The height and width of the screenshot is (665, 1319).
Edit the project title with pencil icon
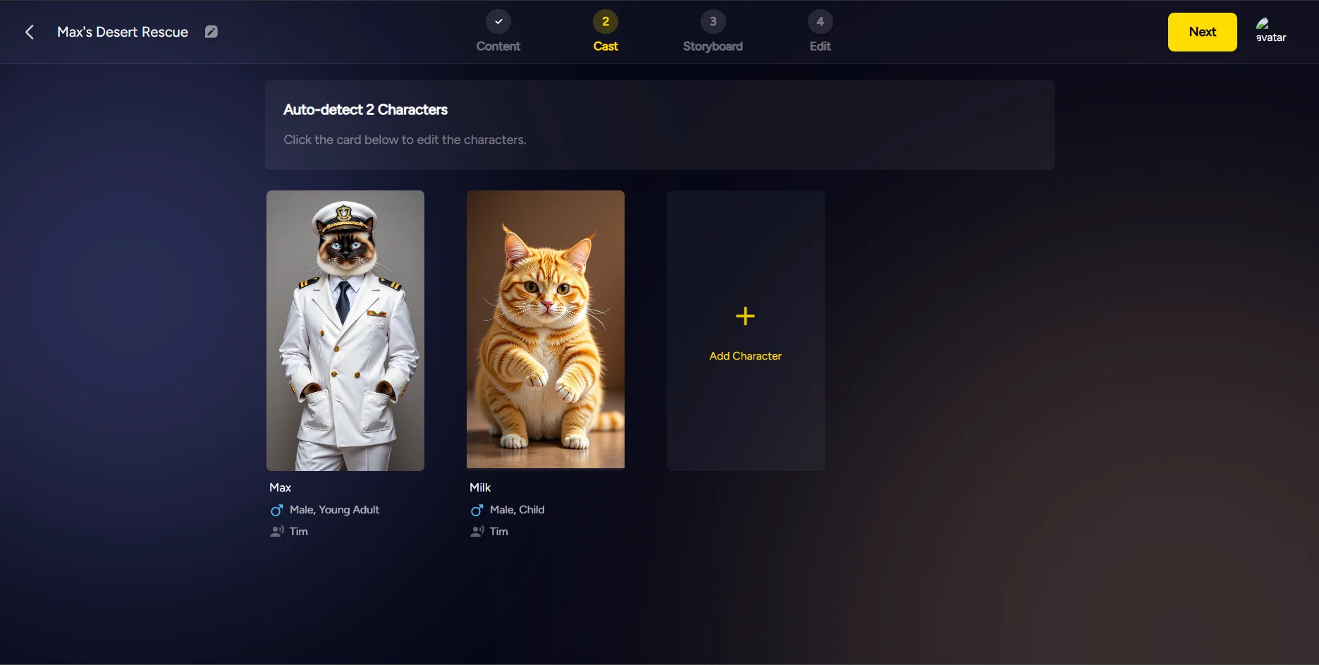[x=211, y=32]
